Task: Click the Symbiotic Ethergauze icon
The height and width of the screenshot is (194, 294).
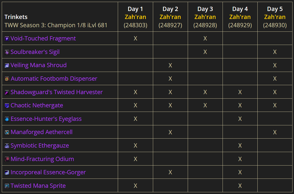Action: click(x=7, y=146)
